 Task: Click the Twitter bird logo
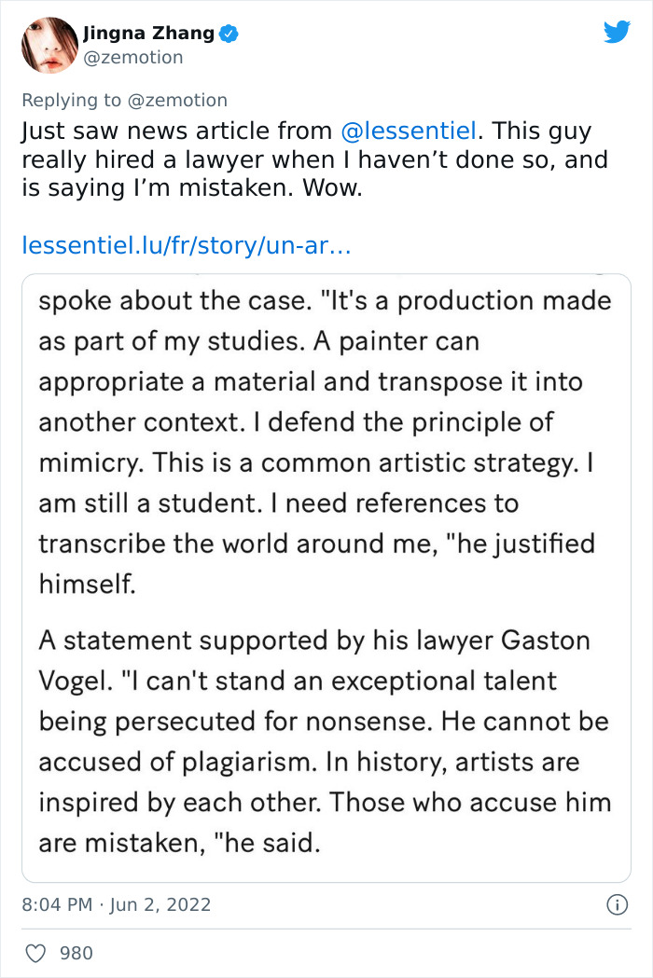(x=618, y=31)
